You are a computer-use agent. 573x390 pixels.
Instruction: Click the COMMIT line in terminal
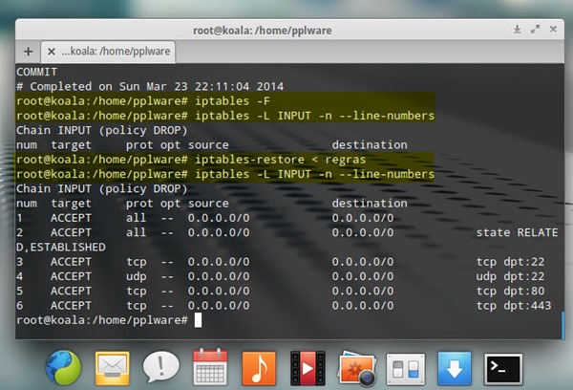coord(36,72)
